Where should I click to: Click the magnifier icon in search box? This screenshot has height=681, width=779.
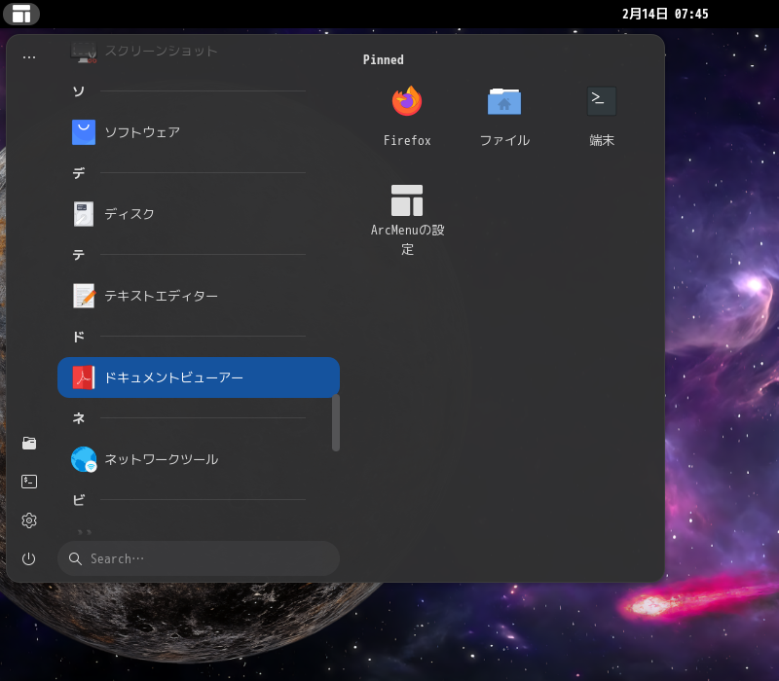pos(75,558)
